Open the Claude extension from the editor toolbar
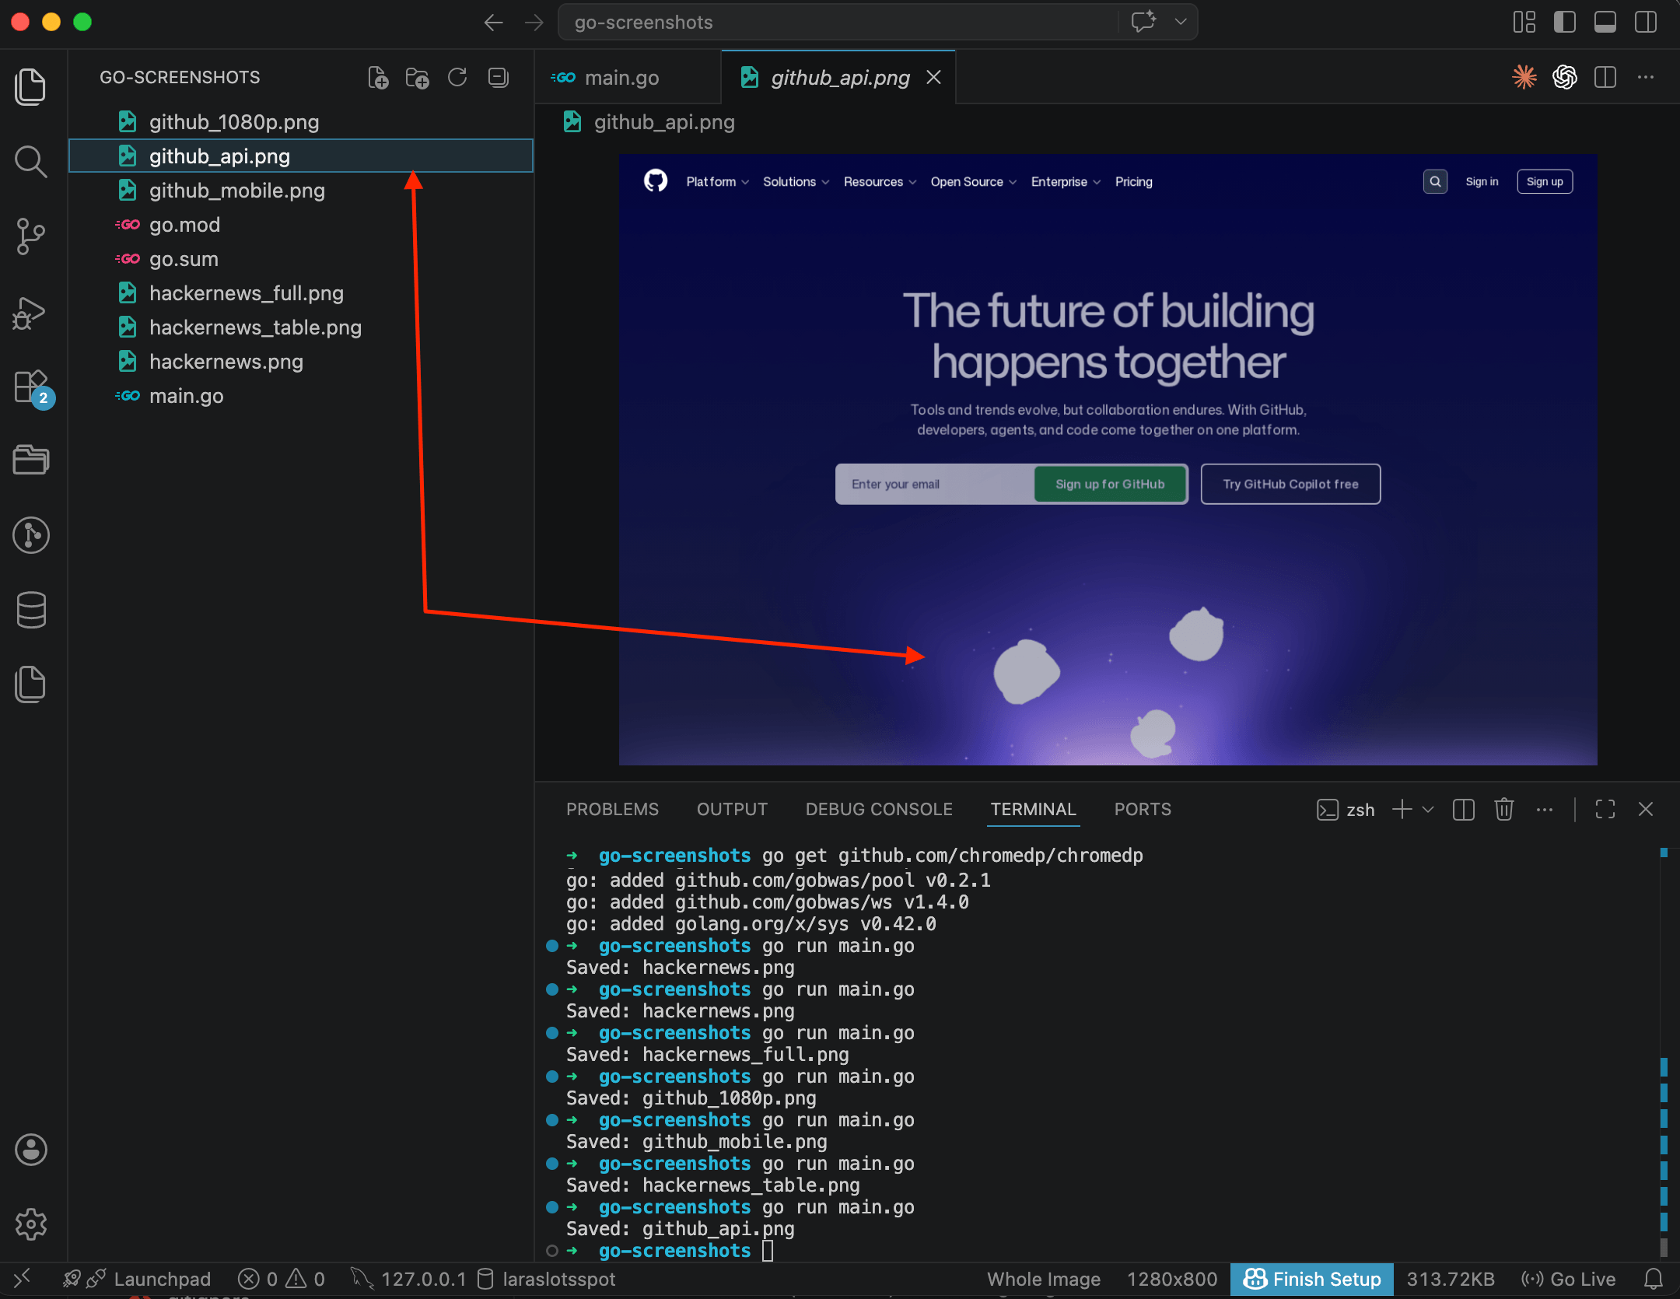The width and height of the screenshot is (1680, 1299). [1524, 77]
